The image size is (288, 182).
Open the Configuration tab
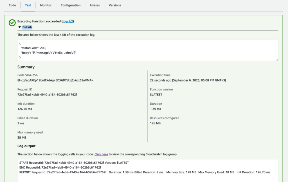(x=71, y=5)
